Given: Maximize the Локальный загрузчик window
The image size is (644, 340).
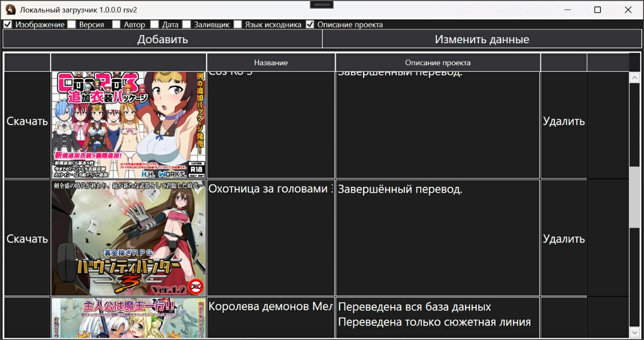Looking at the screenshot, I should (x=598, y=10).
